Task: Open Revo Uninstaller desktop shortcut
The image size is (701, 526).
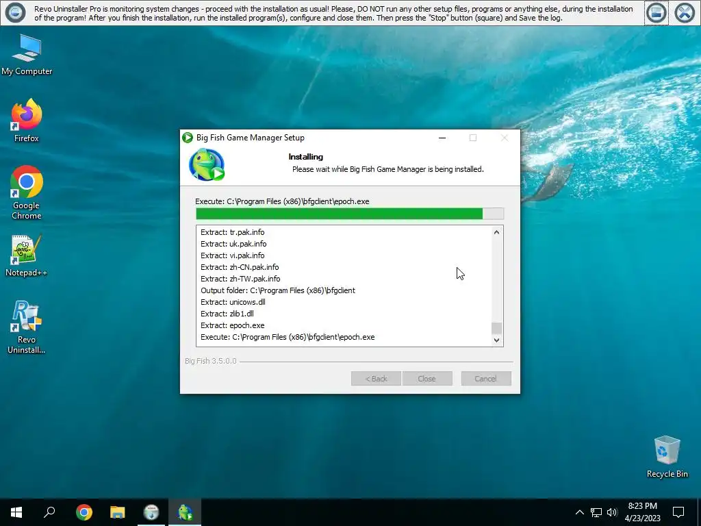Action: click(27, 327)
